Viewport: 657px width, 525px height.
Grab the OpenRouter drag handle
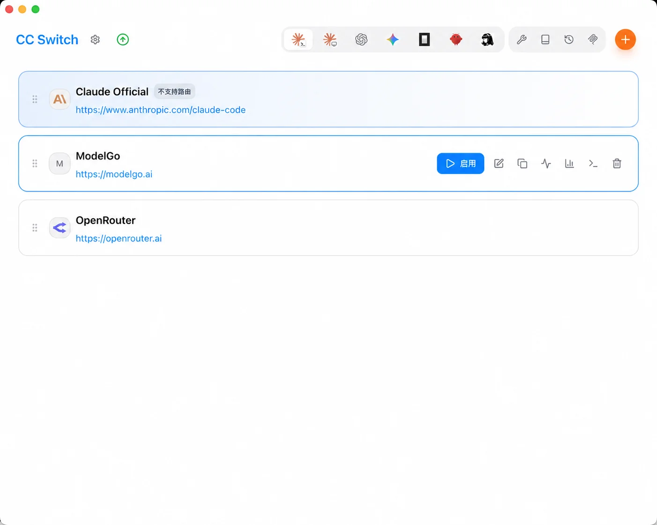tap(35, 228)
